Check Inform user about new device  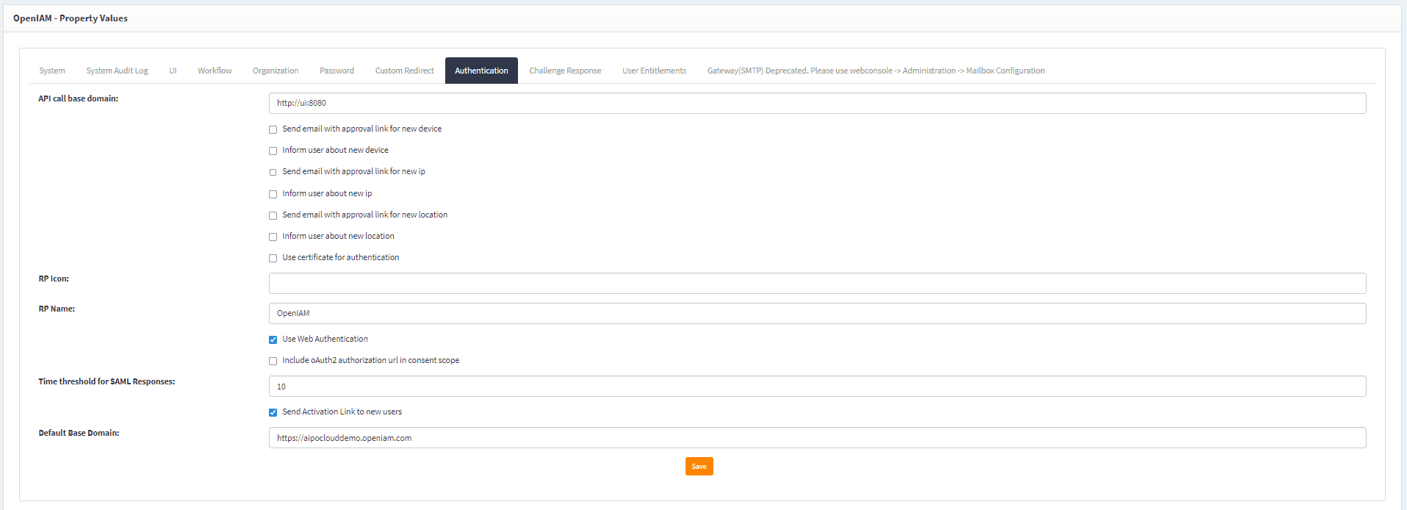[273, 151]
